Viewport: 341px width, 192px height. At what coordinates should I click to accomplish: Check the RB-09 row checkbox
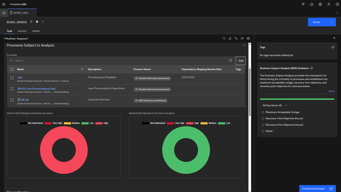(12, 100)
